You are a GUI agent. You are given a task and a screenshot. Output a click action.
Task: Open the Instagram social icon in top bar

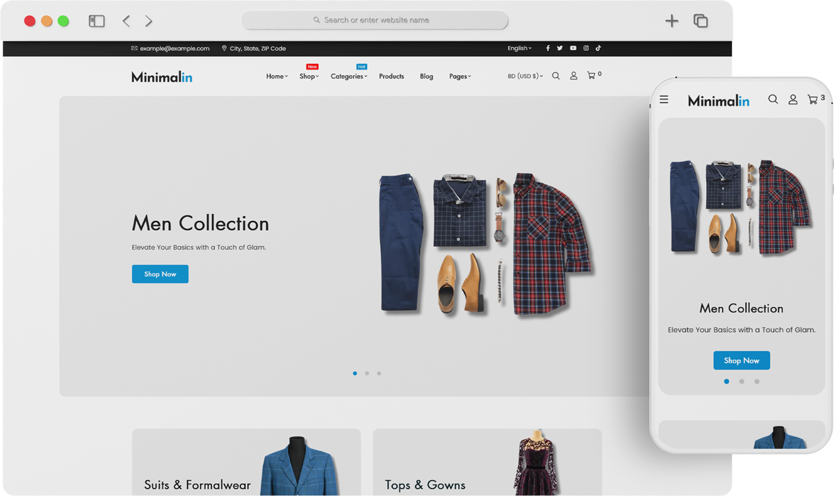pyautogui.click(x=586, y=49)
